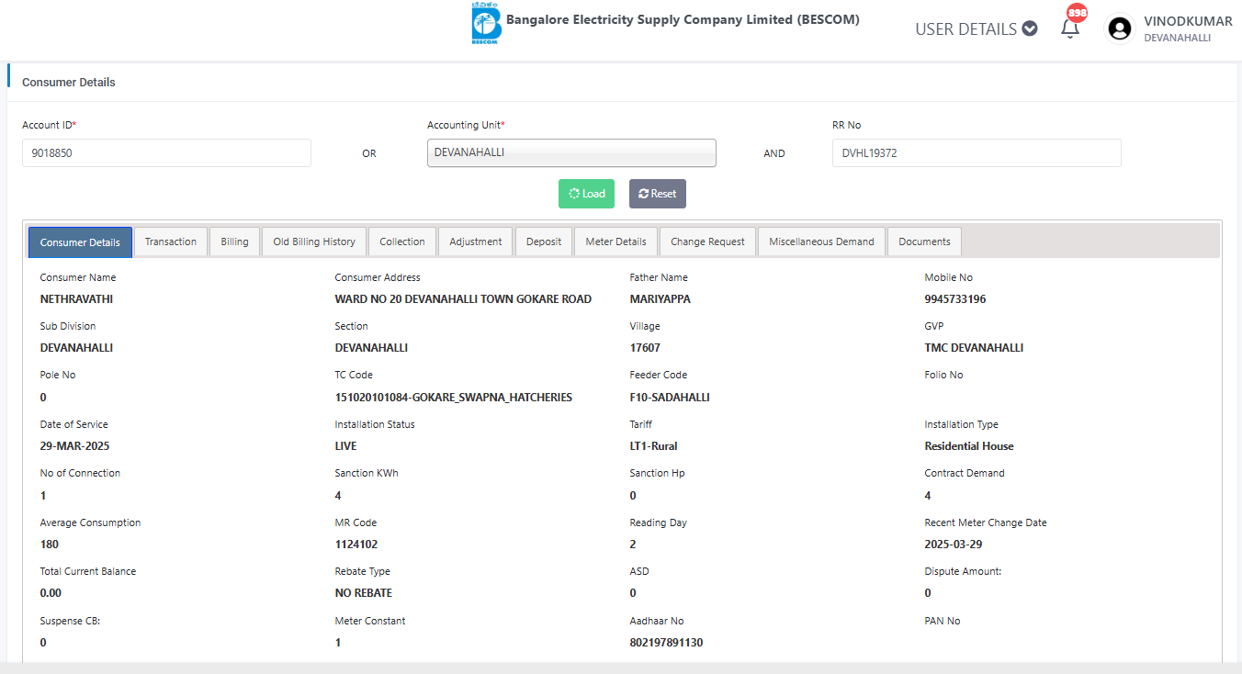The width and height of the screenshot is (1242, 674).
Task: Click Aadhaar number 802197891130
Action: click(x=666, y=643)
